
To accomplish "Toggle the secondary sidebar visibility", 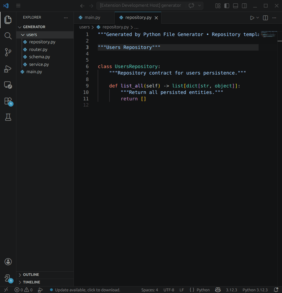I will click(x=244, y=6).
